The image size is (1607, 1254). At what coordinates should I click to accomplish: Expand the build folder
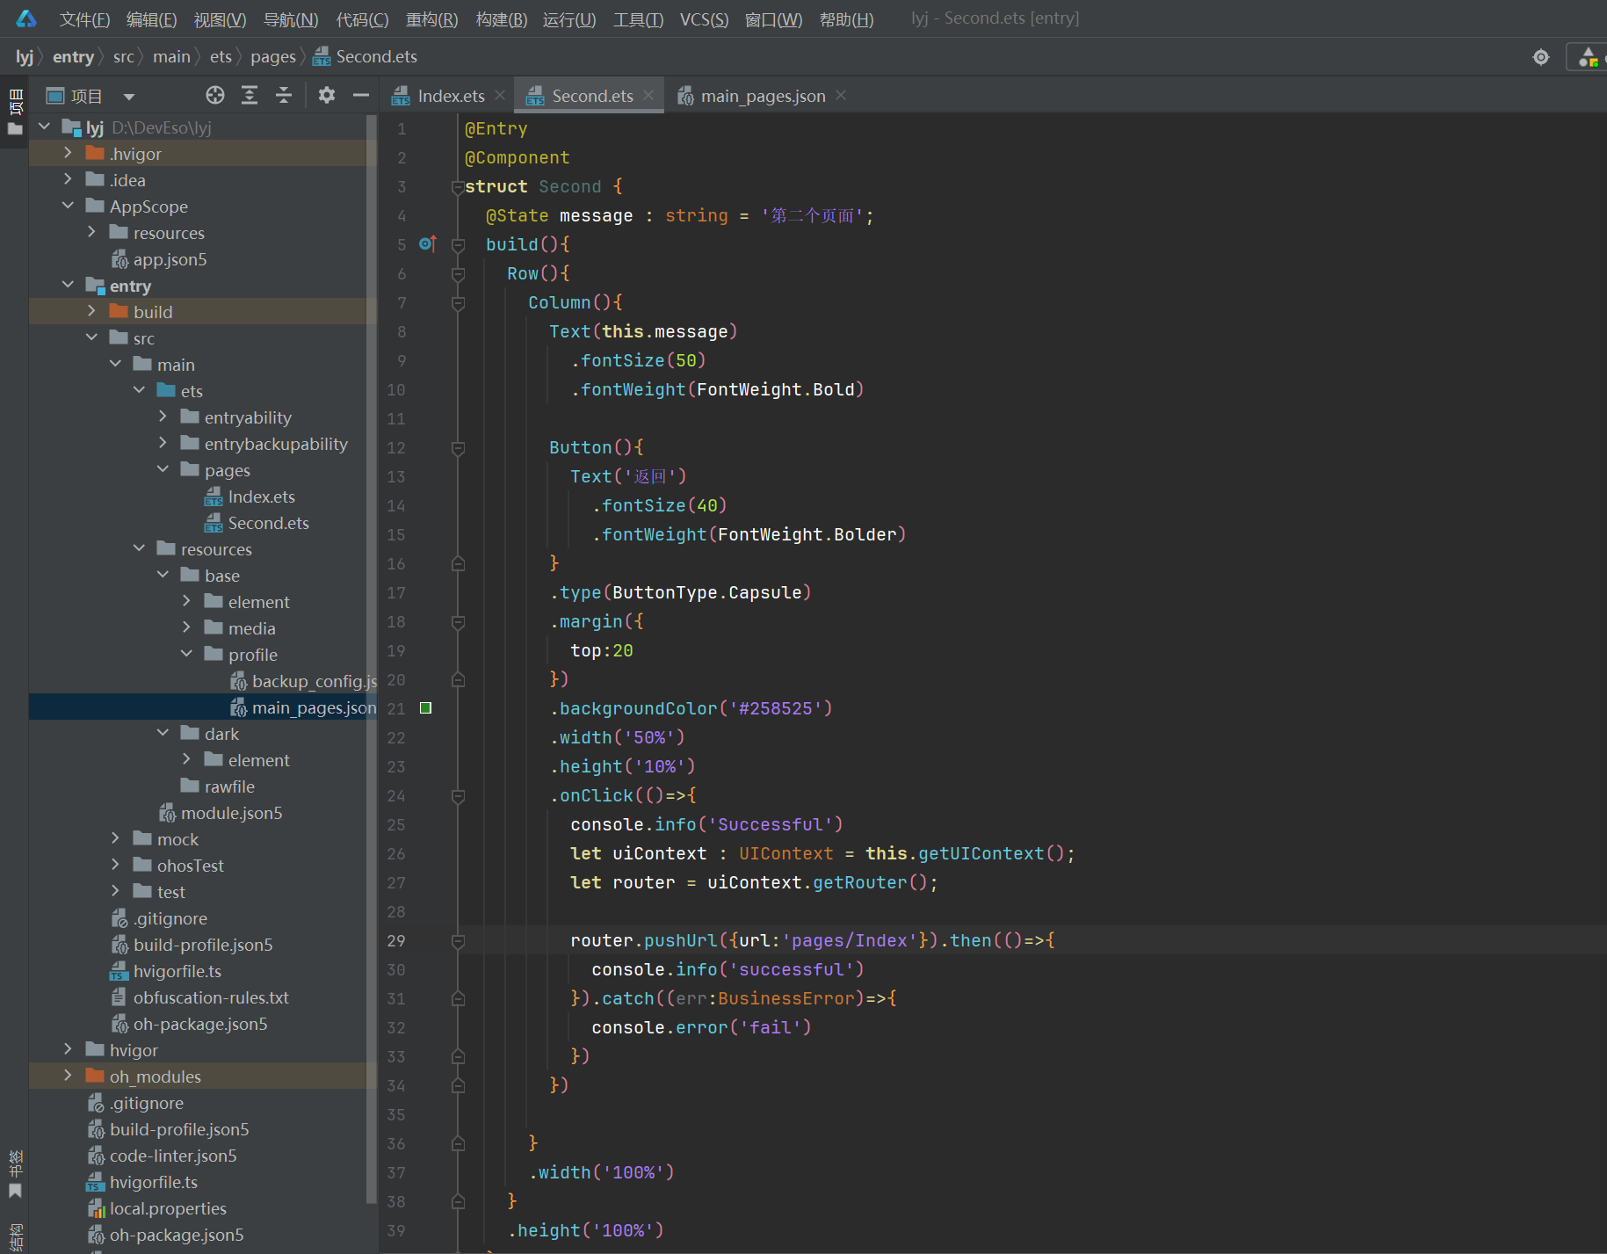click(91, 312)
